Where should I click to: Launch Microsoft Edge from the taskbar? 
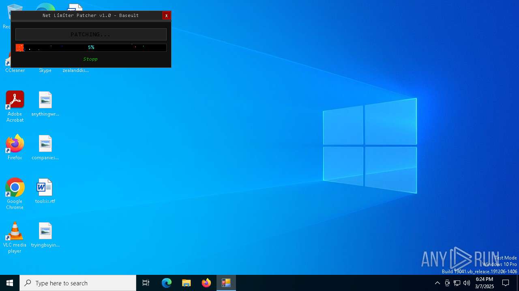[167, 283]
